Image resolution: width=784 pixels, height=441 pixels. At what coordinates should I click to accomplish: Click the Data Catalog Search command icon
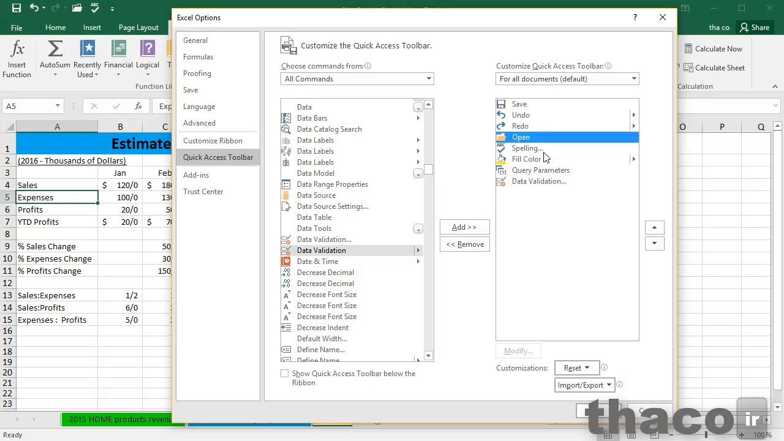(x=286, y=129)
